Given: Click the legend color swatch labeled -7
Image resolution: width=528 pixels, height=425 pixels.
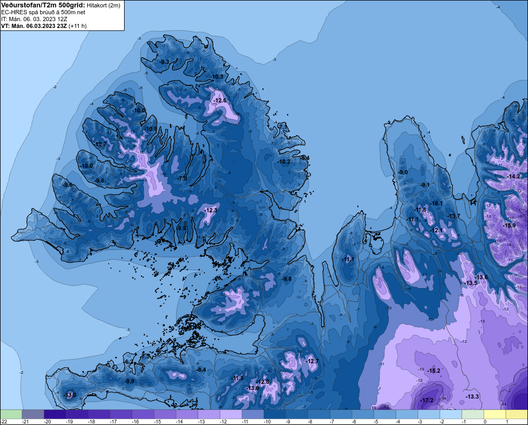Looking at the screenshot, I should pos(341,414).
